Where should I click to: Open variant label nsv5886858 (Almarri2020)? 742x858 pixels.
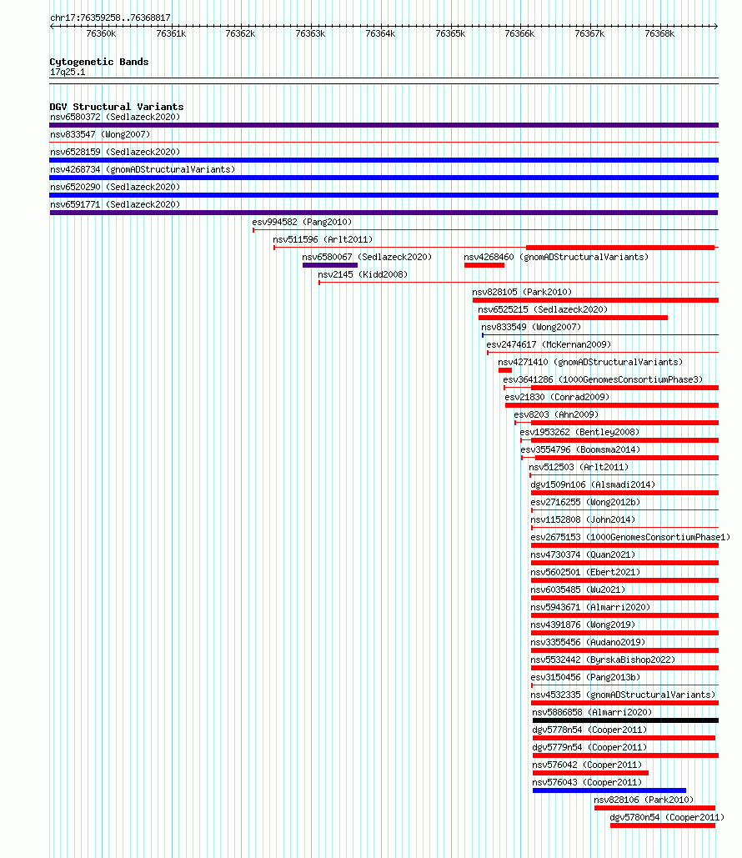592,712
